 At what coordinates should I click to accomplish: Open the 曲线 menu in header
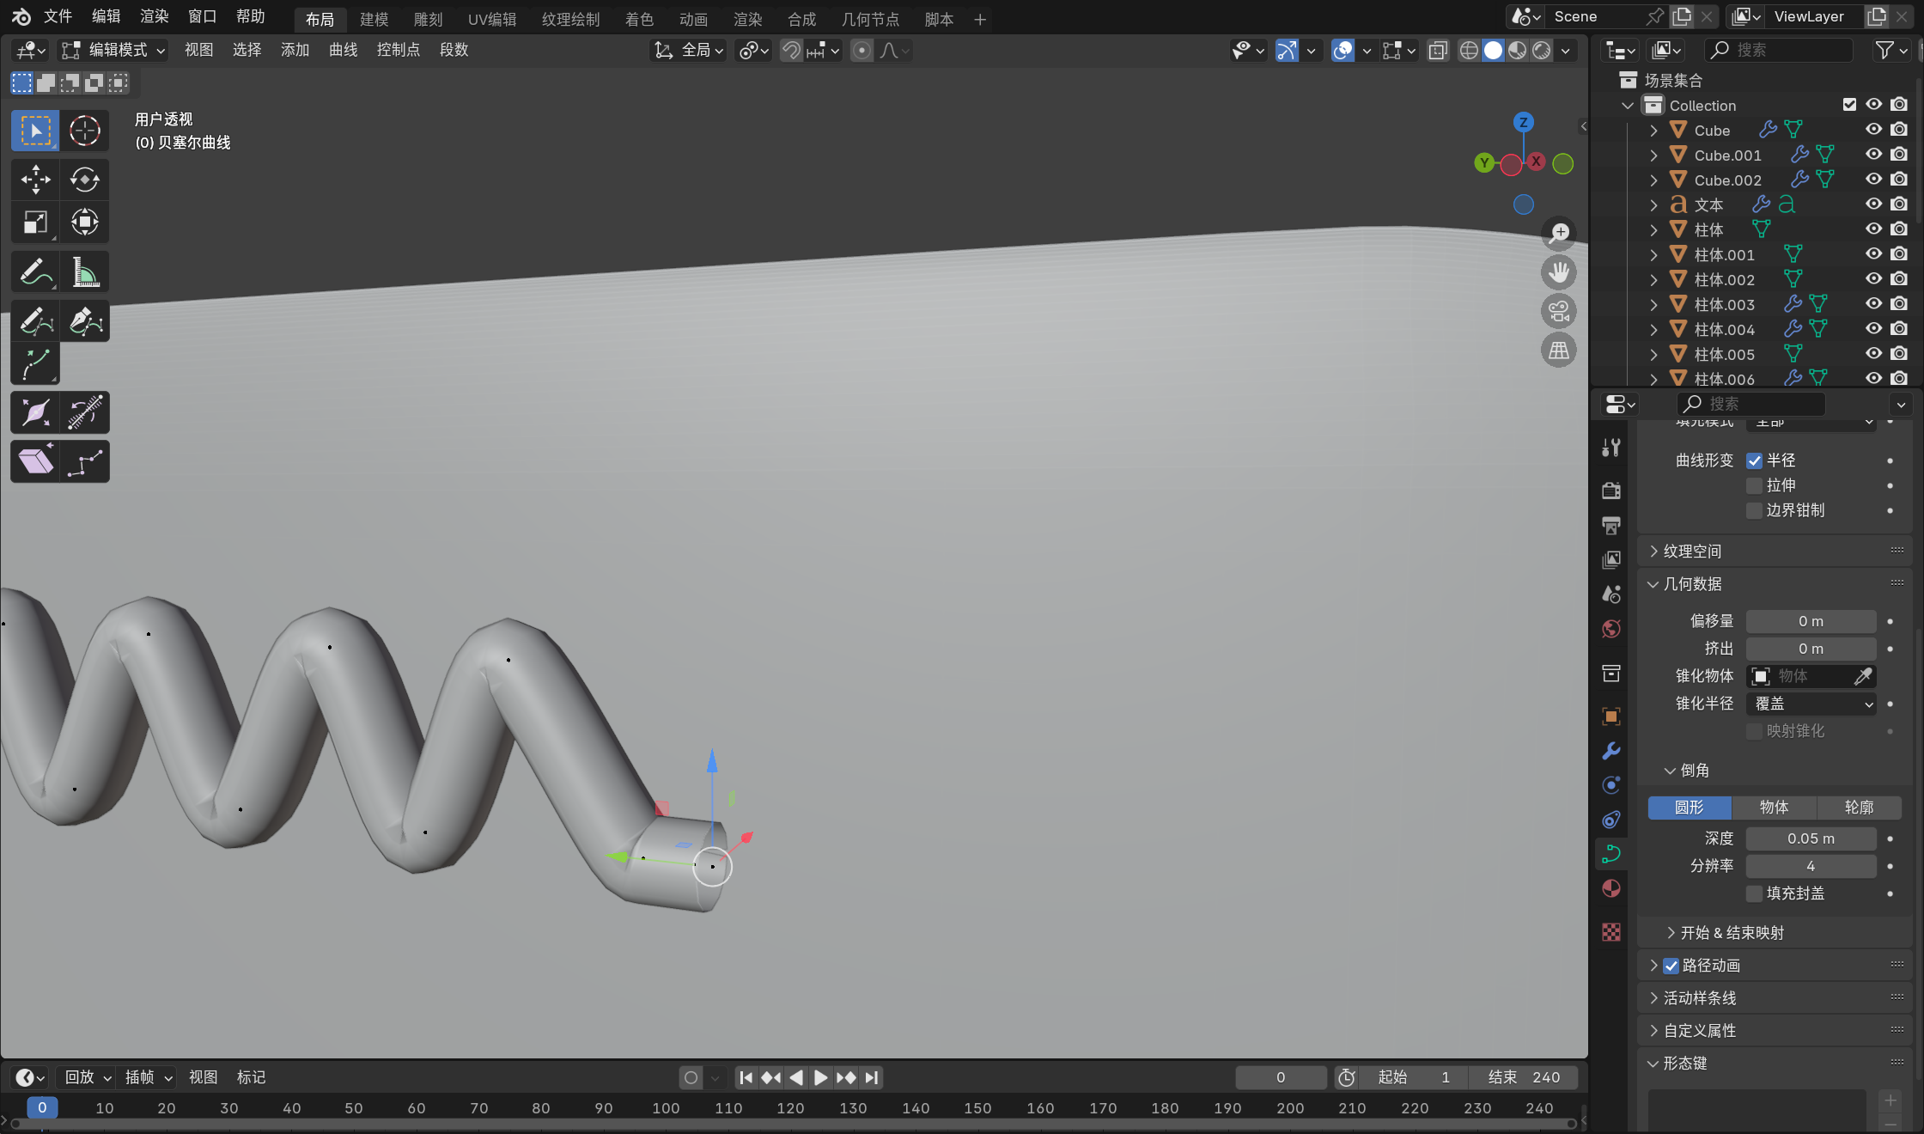coord(343,50)
